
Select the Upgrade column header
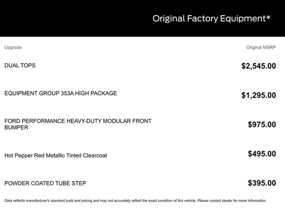[x=13, y=47]
